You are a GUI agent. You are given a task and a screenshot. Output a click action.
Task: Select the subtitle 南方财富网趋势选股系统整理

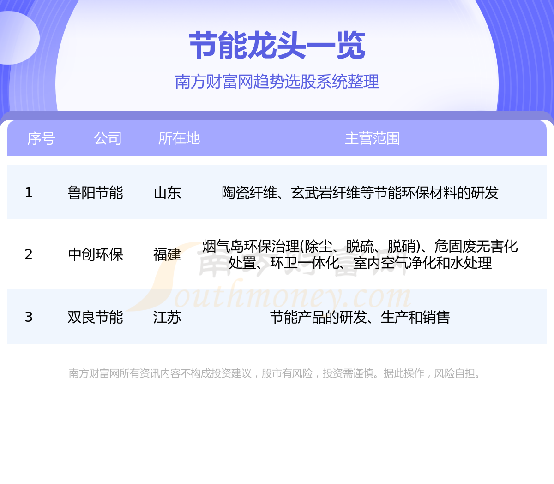pyautogui.click(x=277, y=82)
